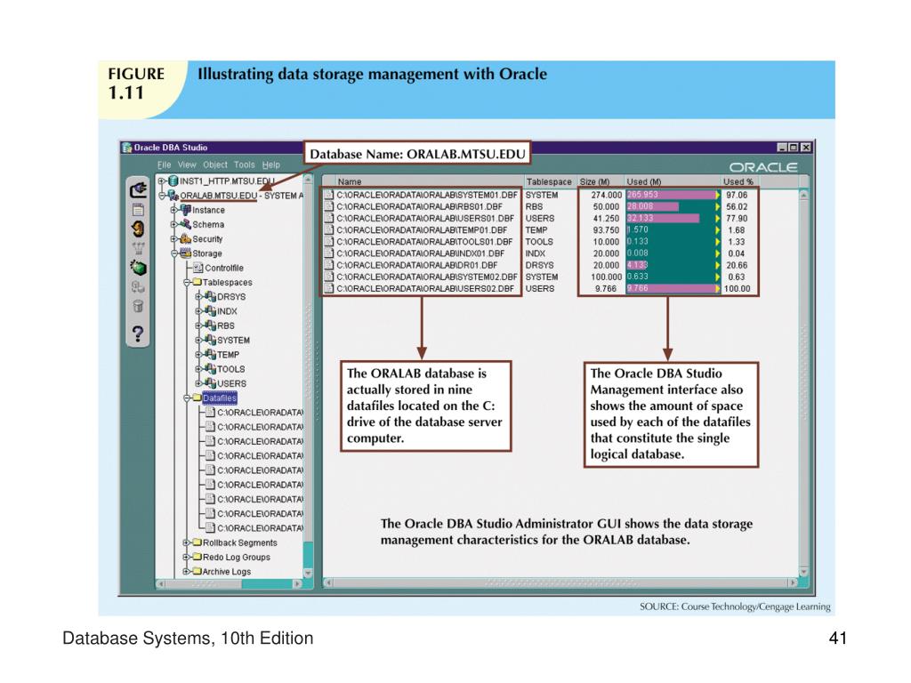The height and width of the screenshot is (683, 911).
Task: Sort by the Name column header
Action: (x=423, y=181)
